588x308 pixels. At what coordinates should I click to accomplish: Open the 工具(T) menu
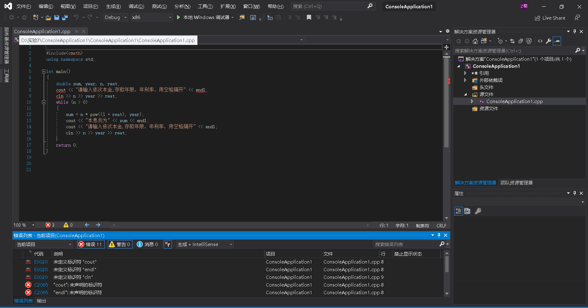pyautogui.click(x=205, y=6)
